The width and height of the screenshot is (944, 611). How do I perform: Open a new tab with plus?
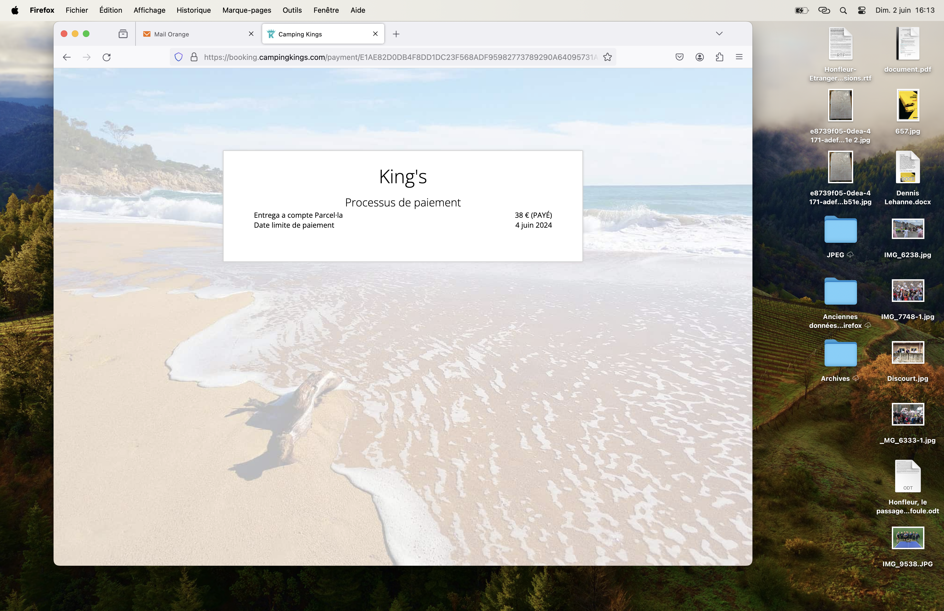[396, 34]
